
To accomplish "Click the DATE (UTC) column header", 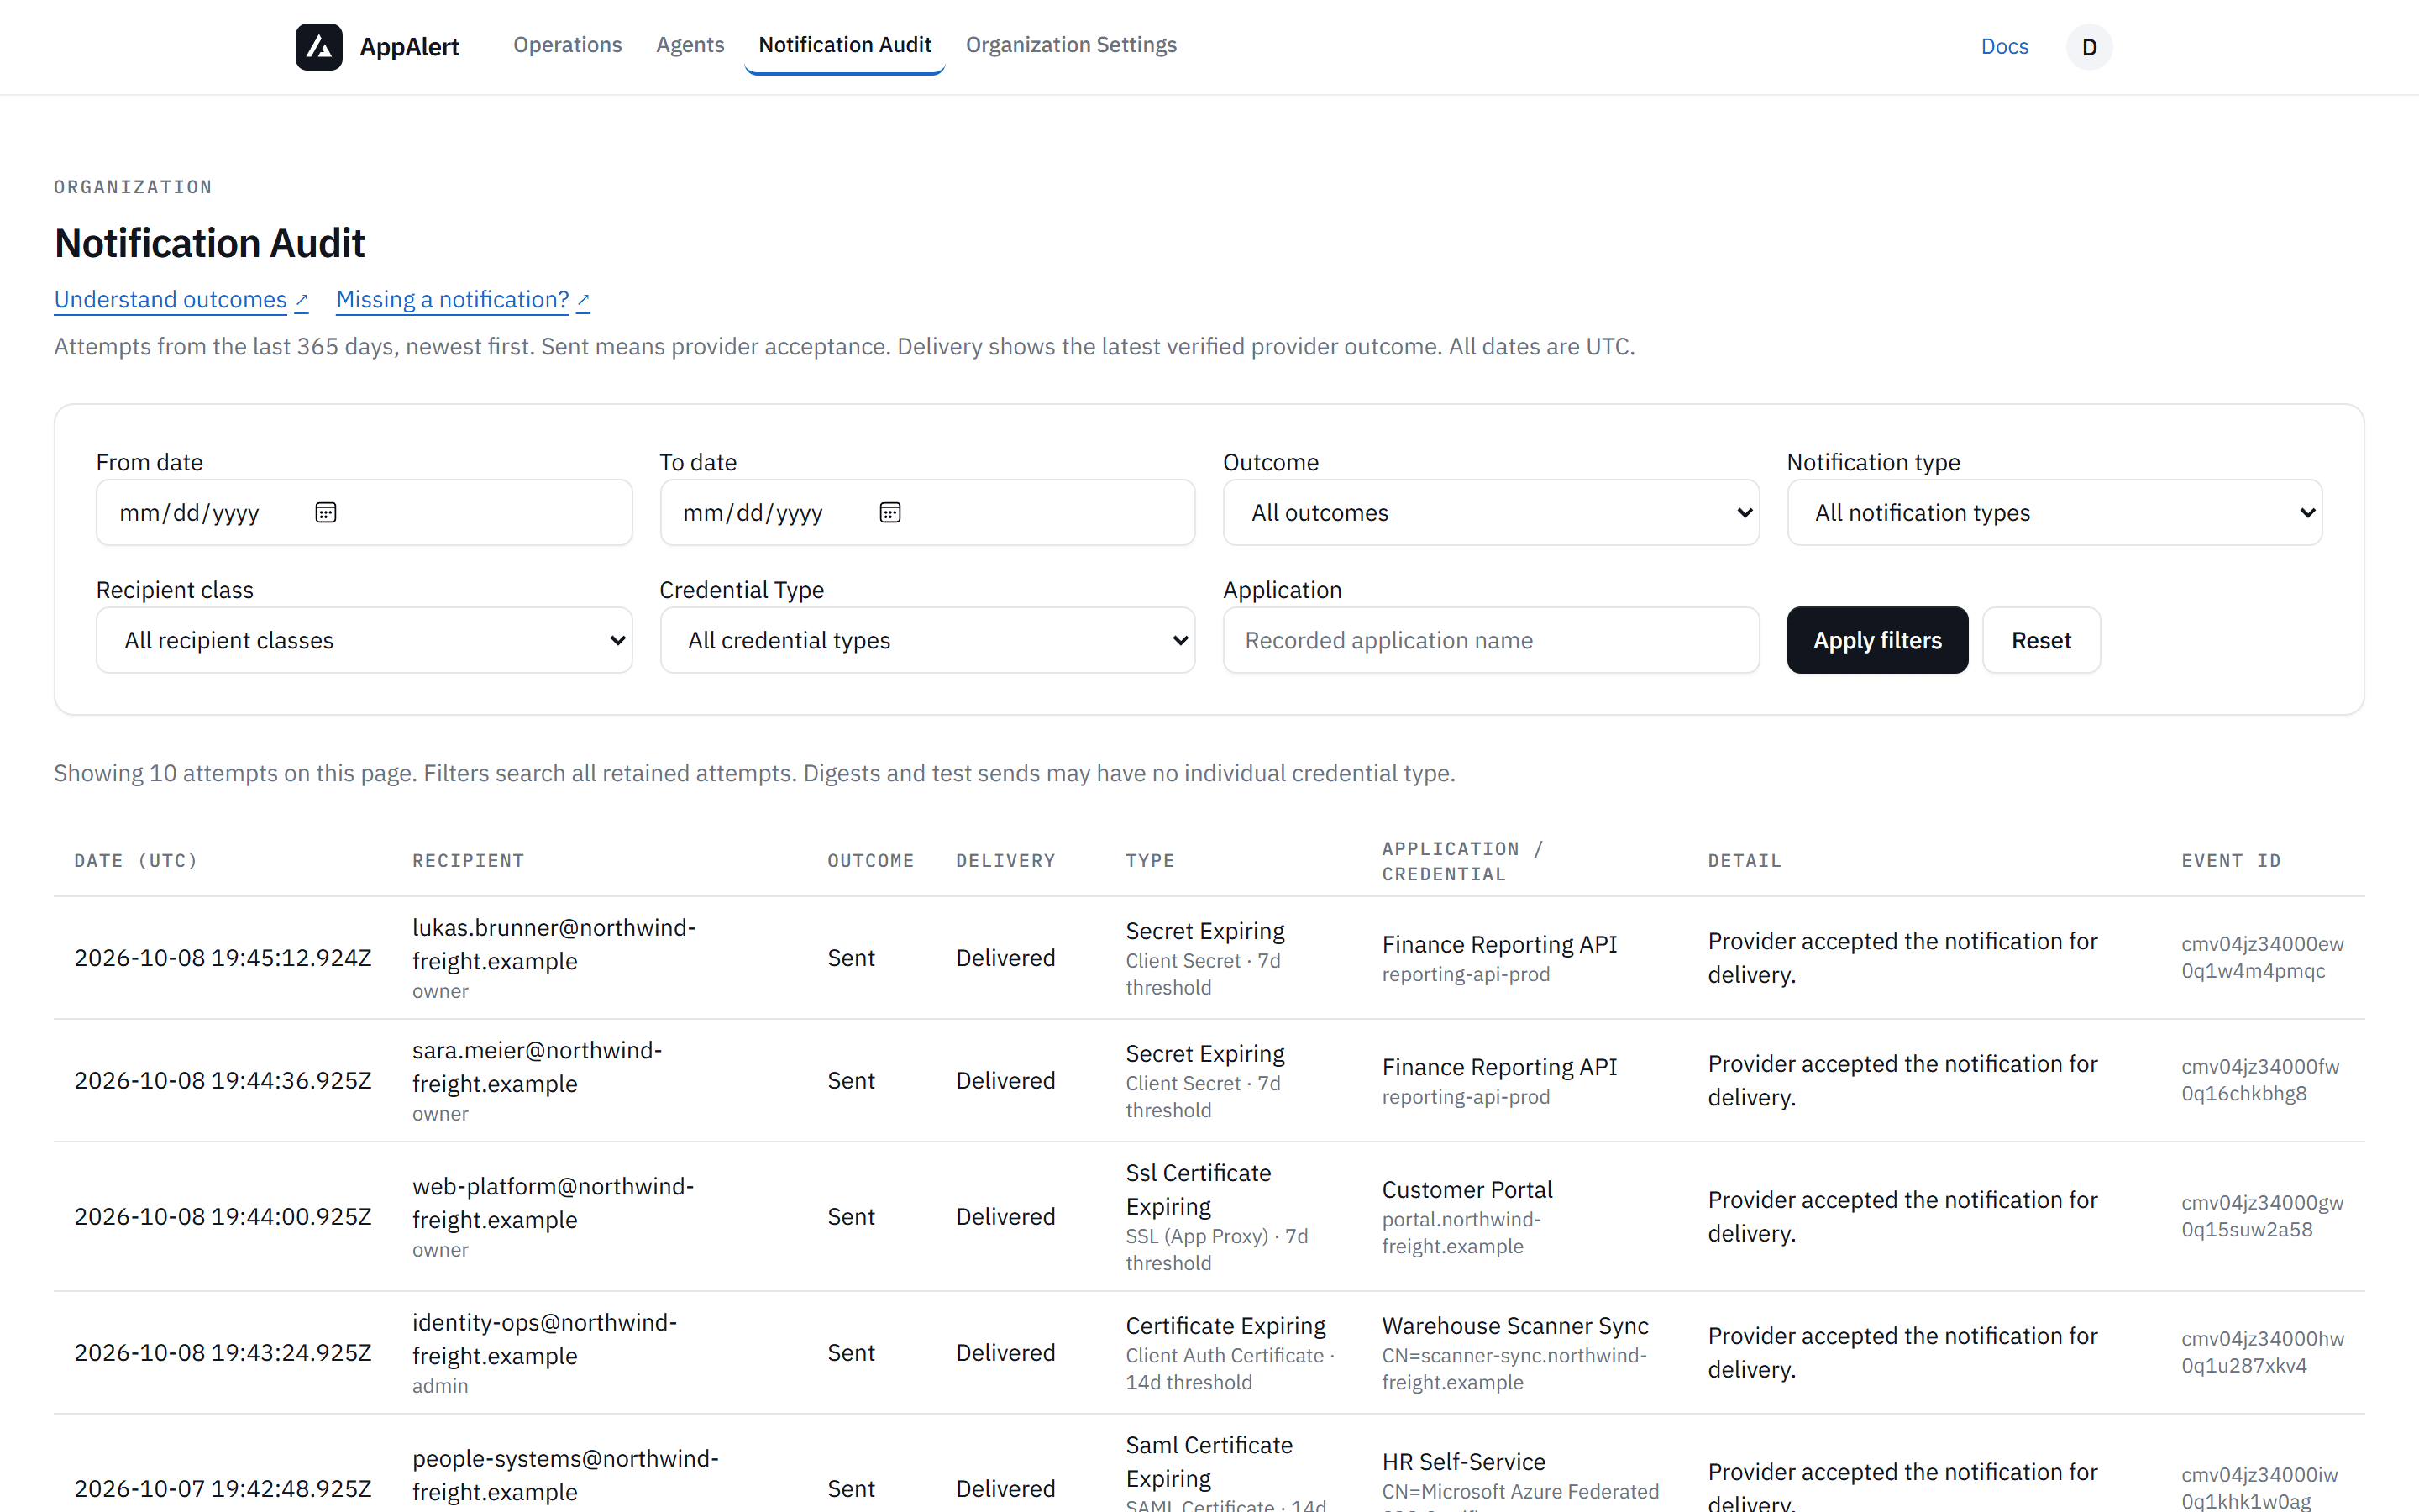I will (x=136, y=861).
